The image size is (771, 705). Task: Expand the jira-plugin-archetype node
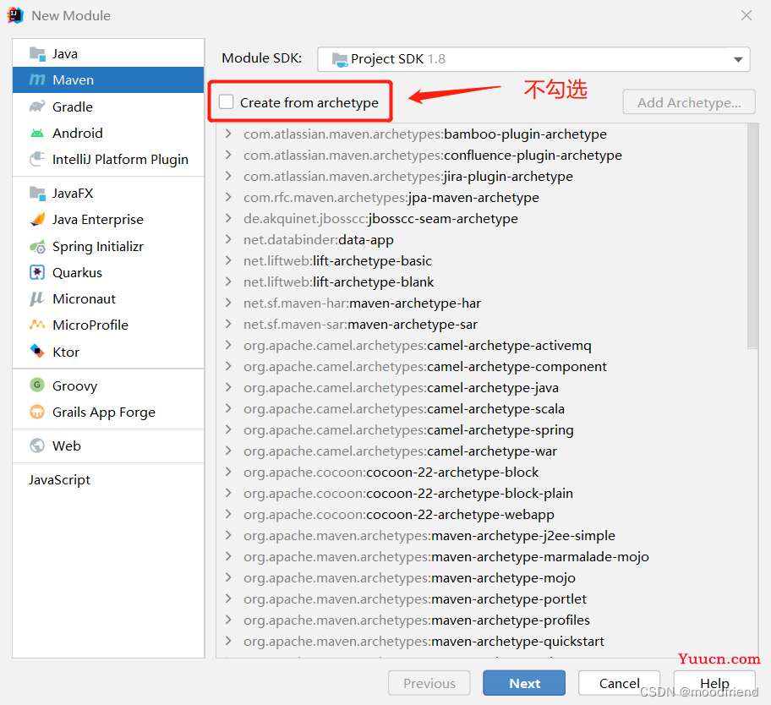[x=228, y=176]
